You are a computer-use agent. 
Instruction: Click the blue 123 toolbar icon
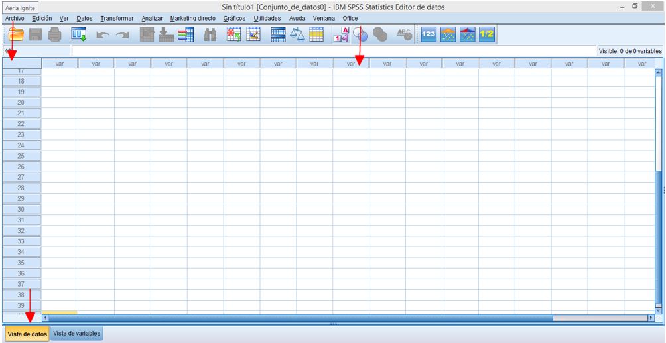[429, 35]
